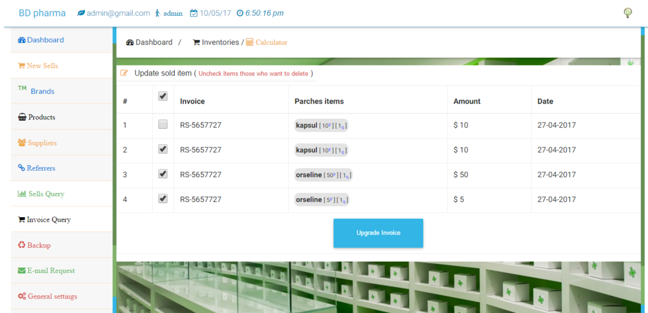Click the Referrers link icon

coord(22,168)
